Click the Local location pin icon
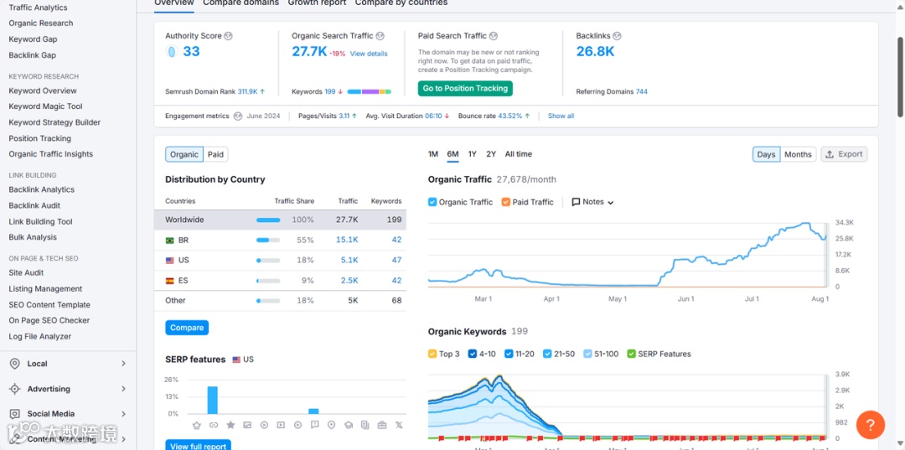905x450 pixels. click(14, 364)
